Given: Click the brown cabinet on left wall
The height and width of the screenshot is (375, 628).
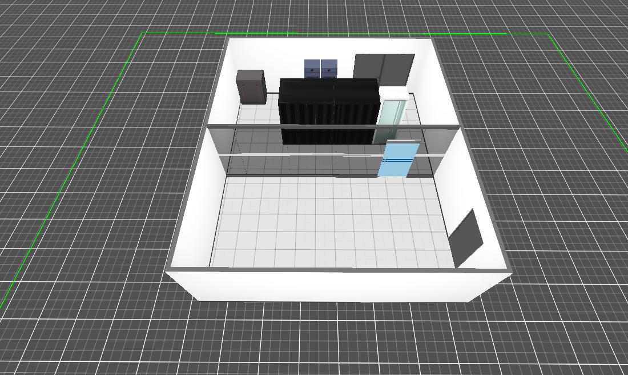Looking at the screenshot, I should click(251, 86).
